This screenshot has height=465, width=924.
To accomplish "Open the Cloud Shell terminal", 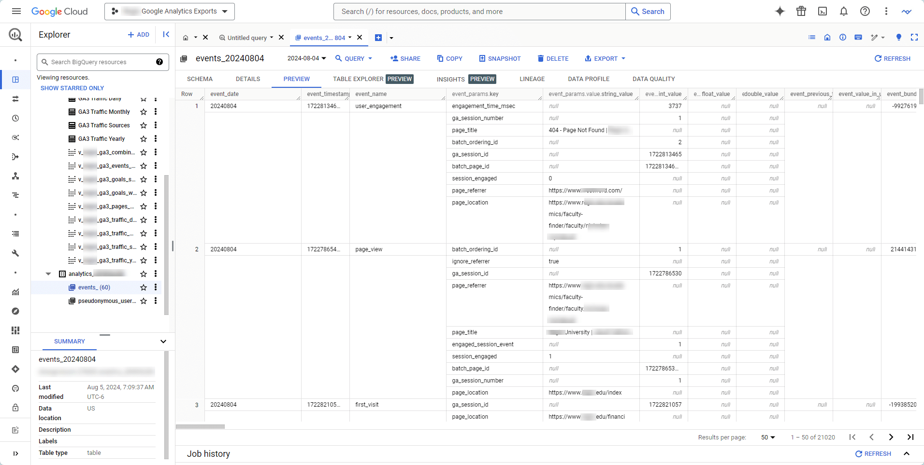I will (822, 11).
